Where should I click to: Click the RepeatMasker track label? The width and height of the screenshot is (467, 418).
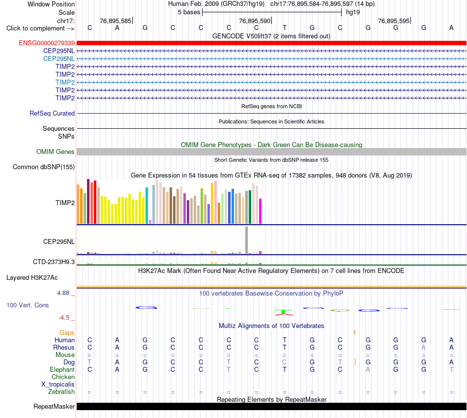point(54,406)
